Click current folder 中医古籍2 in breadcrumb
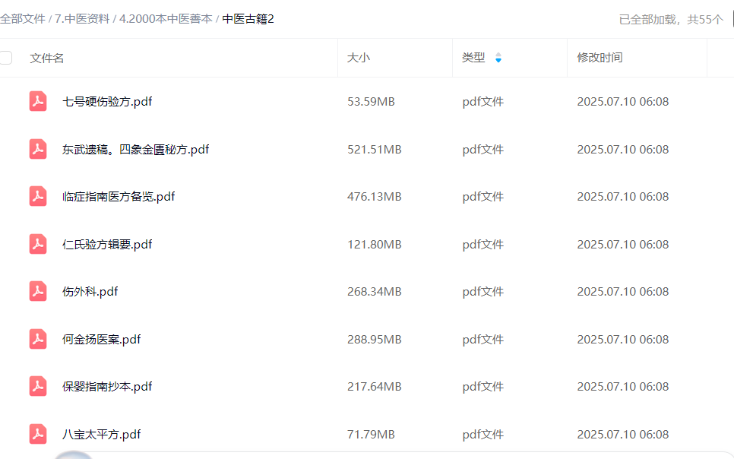 [248, 19]
